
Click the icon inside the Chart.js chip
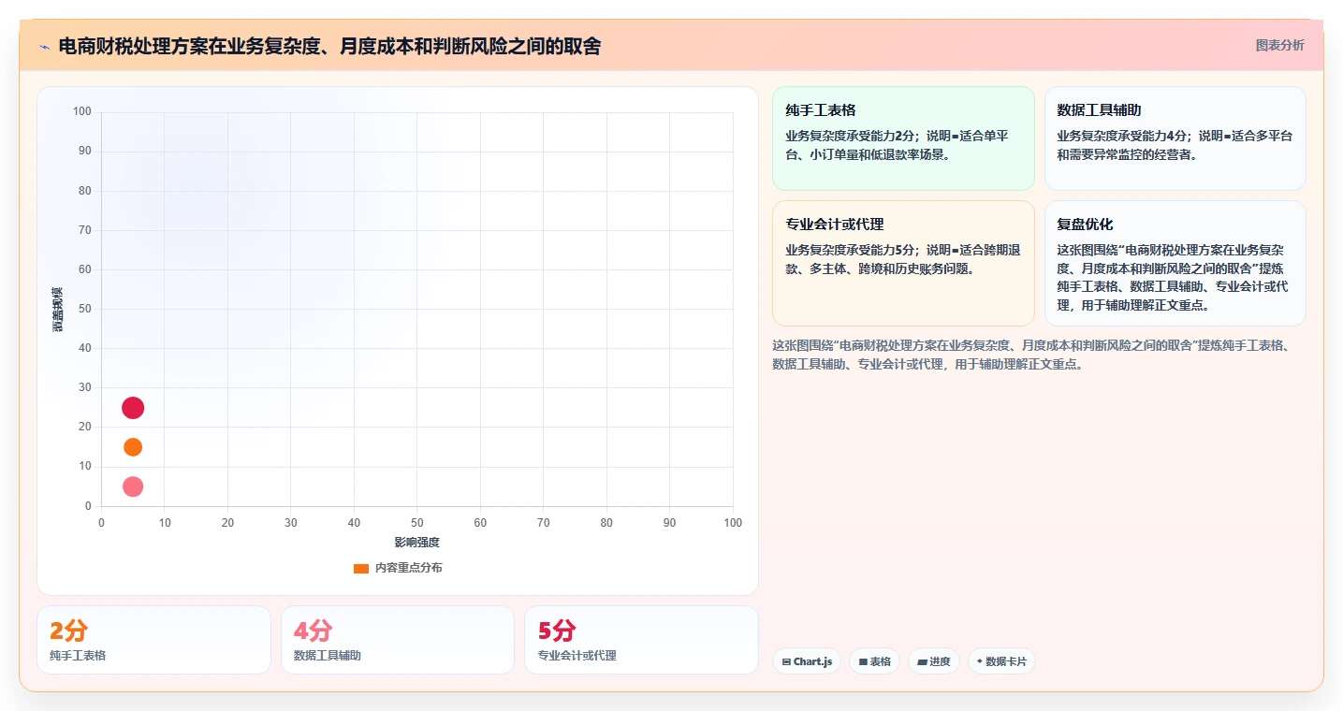coord(786,661)
